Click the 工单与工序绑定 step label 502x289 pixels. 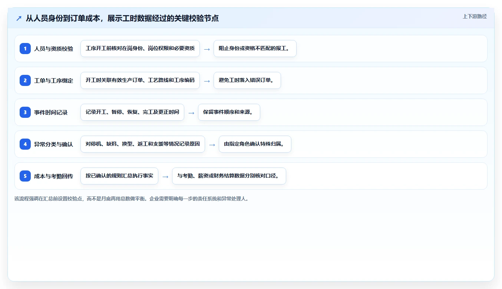(54, 80)
